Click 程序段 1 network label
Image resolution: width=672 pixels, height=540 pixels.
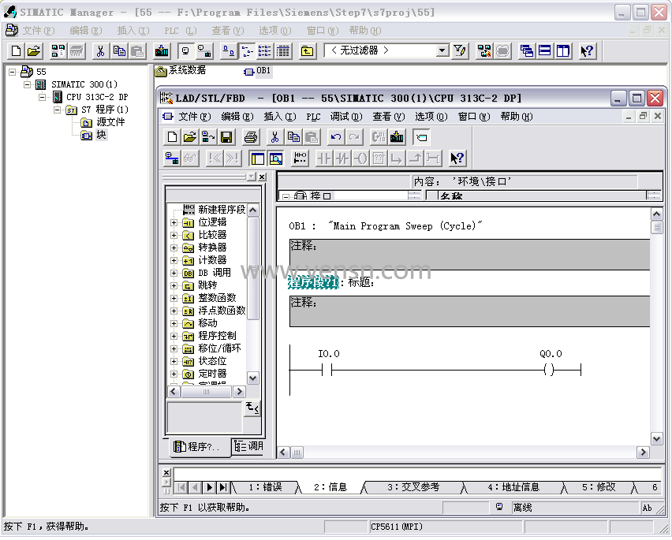313,283
